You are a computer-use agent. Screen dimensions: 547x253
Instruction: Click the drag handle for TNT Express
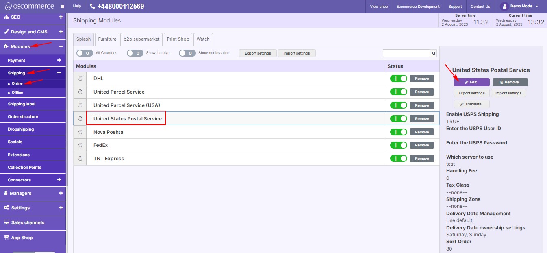pyautogui.click(x=80, y=159)
